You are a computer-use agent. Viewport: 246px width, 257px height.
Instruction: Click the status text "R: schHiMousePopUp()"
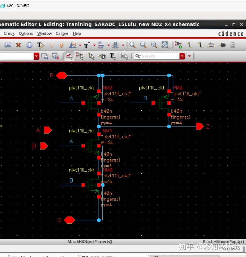click(223, 242)
